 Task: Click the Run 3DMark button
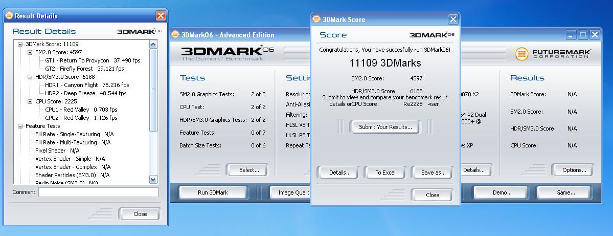tap(213, 192)
